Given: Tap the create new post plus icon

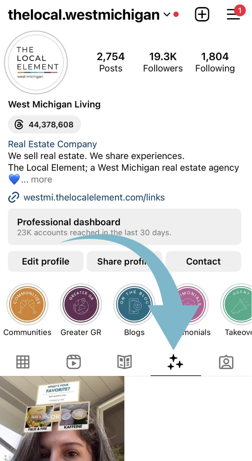Looking at the screenshot, I should pos(202,14).
